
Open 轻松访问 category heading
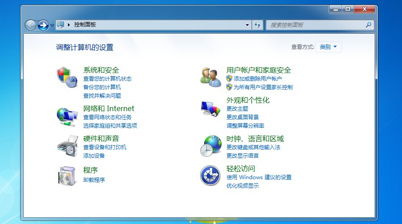pos(240,168)
